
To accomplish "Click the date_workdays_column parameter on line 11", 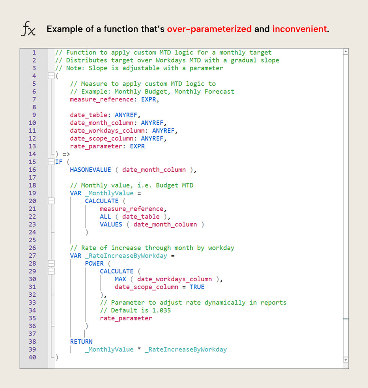I will (x=106, y=130).
